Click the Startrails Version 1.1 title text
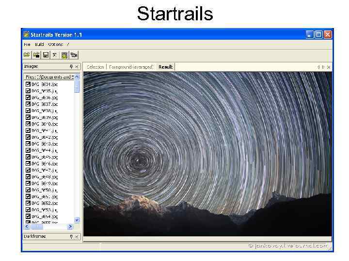The height and width of the screenshot is (261, 349). (56, 35)
